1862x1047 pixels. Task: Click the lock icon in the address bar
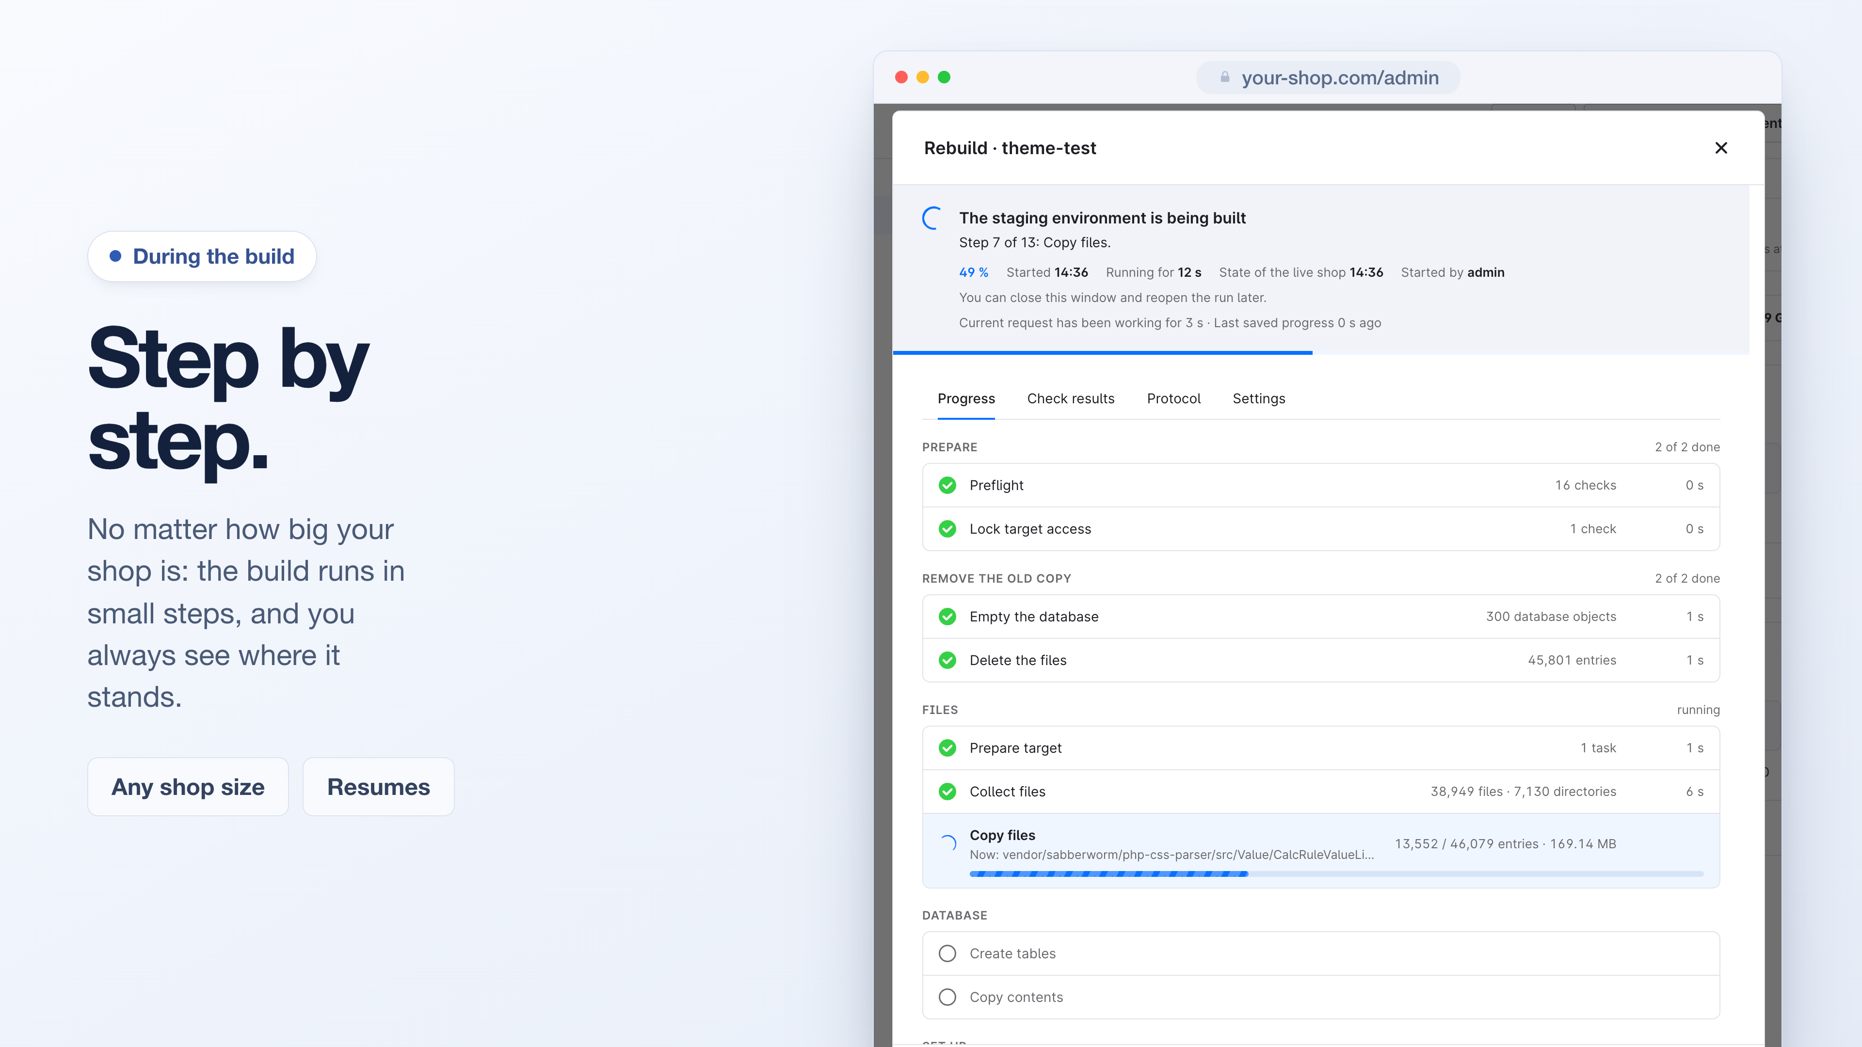point(1224,77)
